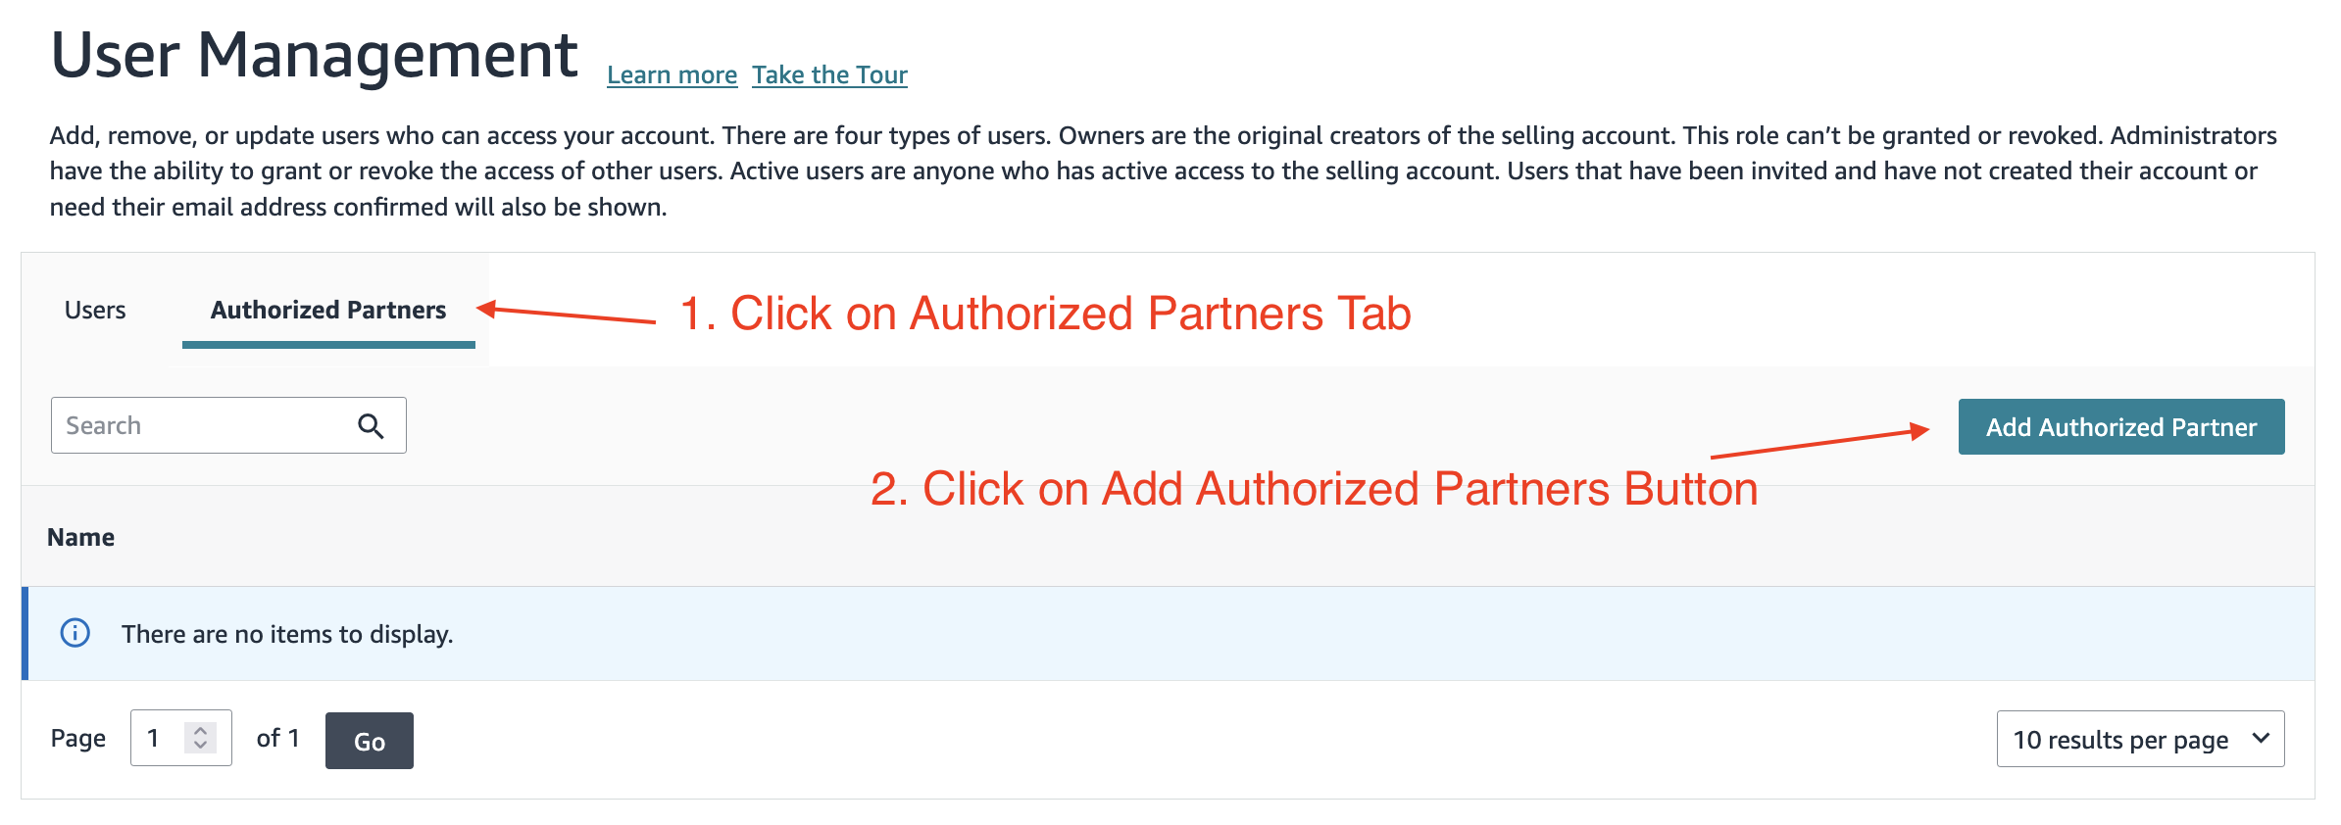The width and height of the screenshot is (2341, 825).
Task: Select the Authorized Partners tab
Action: pyautogui.click(x=328, y=310)
